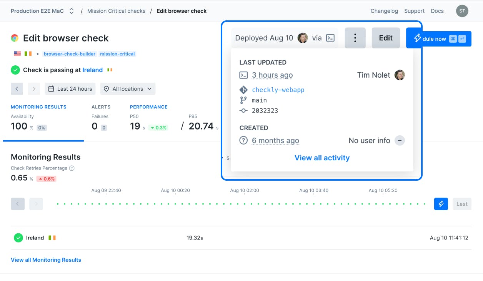
Task: Click the calendar icon in the date range selector
Action: [52, 89]
